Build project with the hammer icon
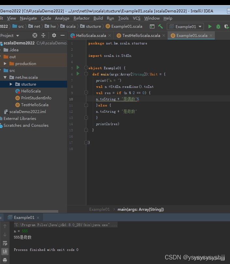This screenshot has width=230, height=264. (161, 26)
